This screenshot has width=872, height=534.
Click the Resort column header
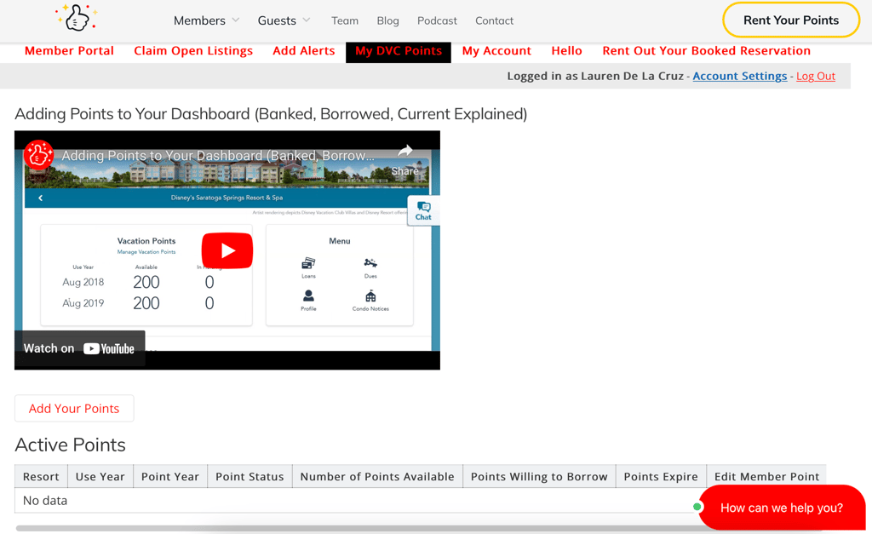(41, 477)
